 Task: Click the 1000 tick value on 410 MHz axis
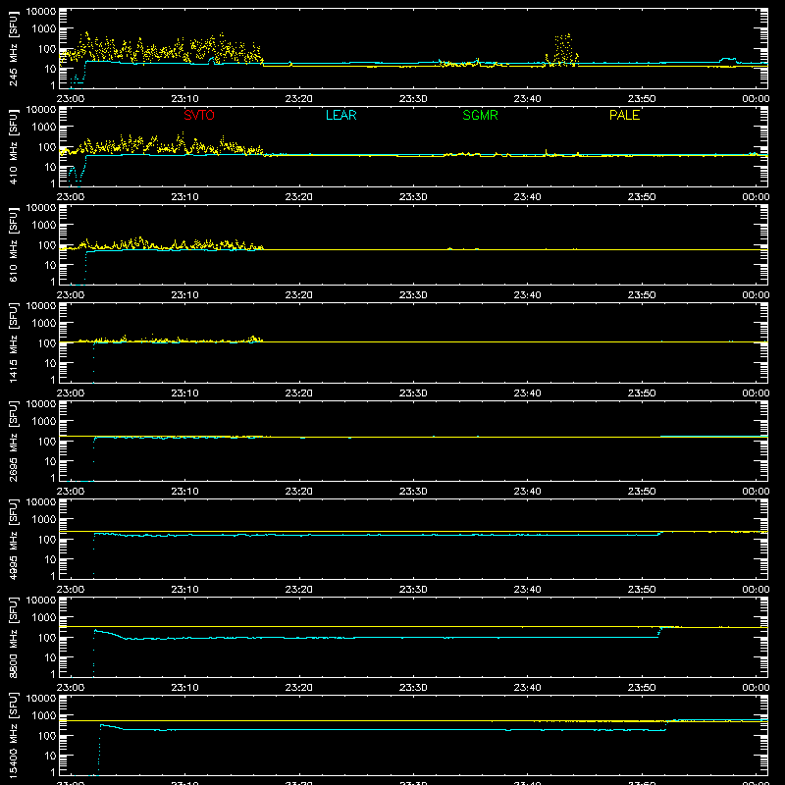44,128
